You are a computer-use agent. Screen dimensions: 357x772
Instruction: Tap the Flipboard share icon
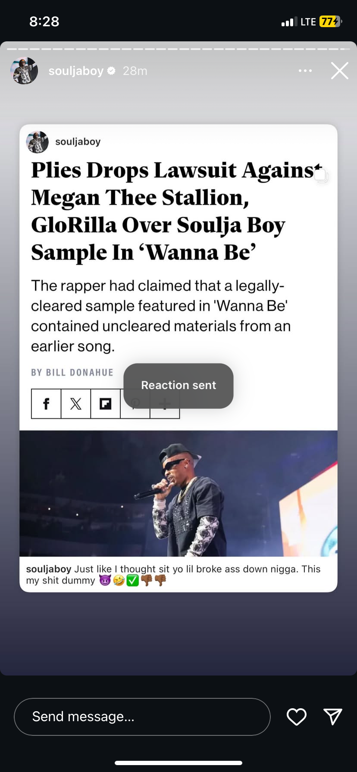tap(105, 404)
